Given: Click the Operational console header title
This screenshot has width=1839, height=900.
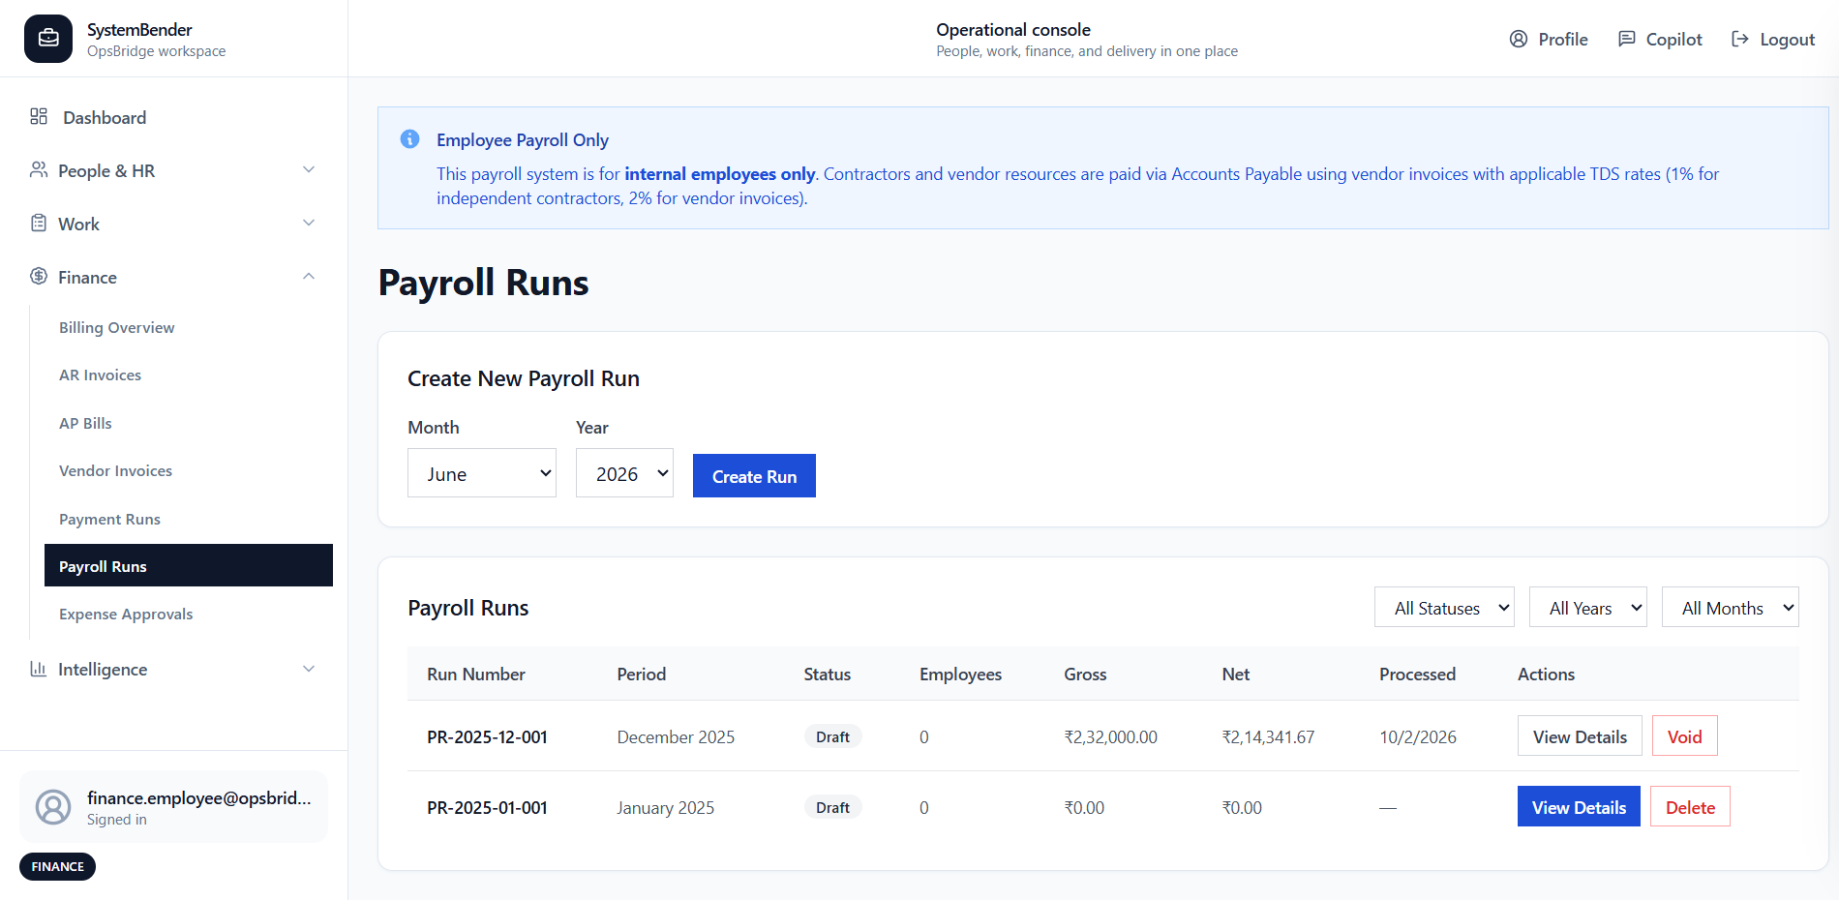Looking at the screenshot, I should coord(1012,29).
